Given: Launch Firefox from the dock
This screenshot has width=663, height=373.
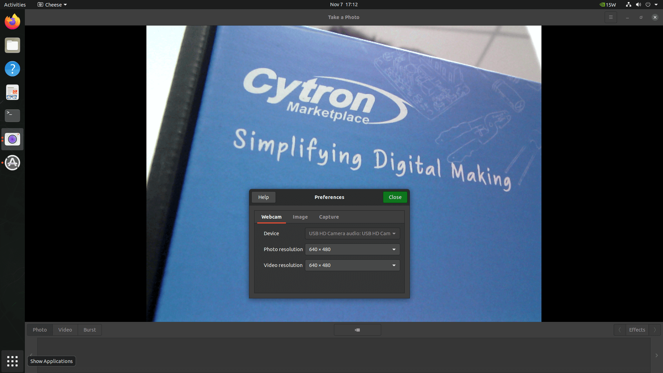Looking at the screenshot, I should point(12,22).
